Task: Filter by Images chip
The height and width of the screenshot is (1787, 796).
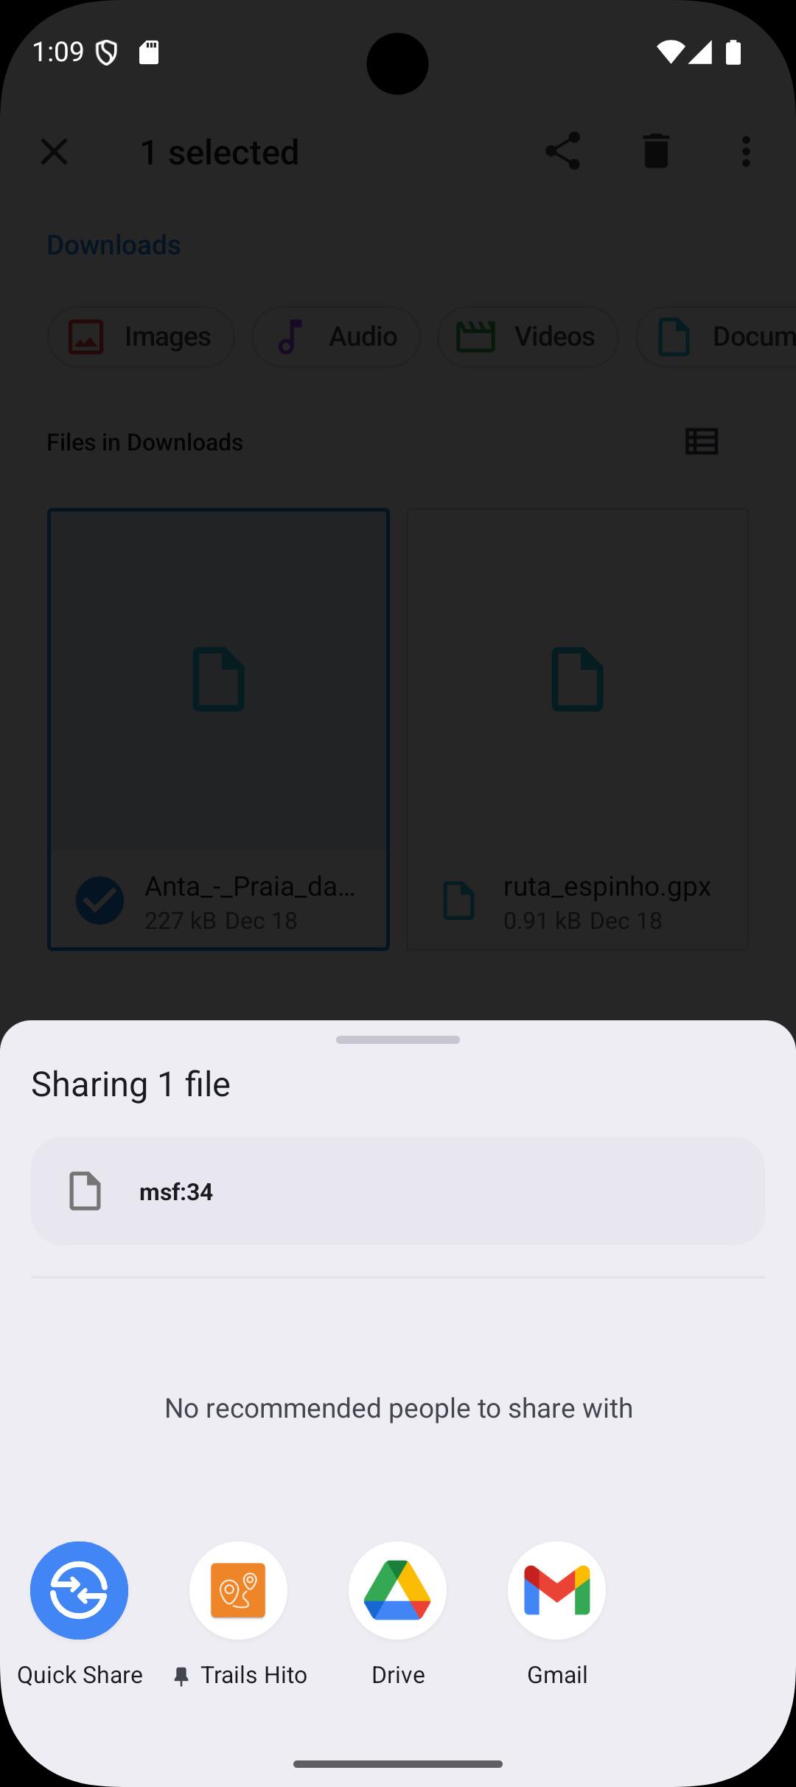Action: 141,337
